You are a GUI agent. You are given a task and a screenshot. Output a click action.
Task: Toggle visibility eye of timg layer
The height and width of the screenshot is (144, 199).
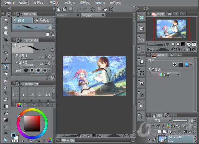click(x=150, y=139)
